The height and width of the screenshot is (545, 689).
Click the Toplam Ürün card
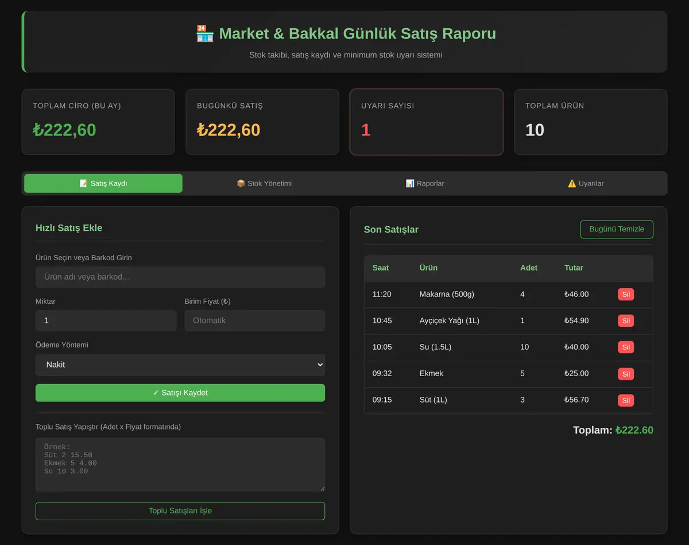tap(591, 122)
